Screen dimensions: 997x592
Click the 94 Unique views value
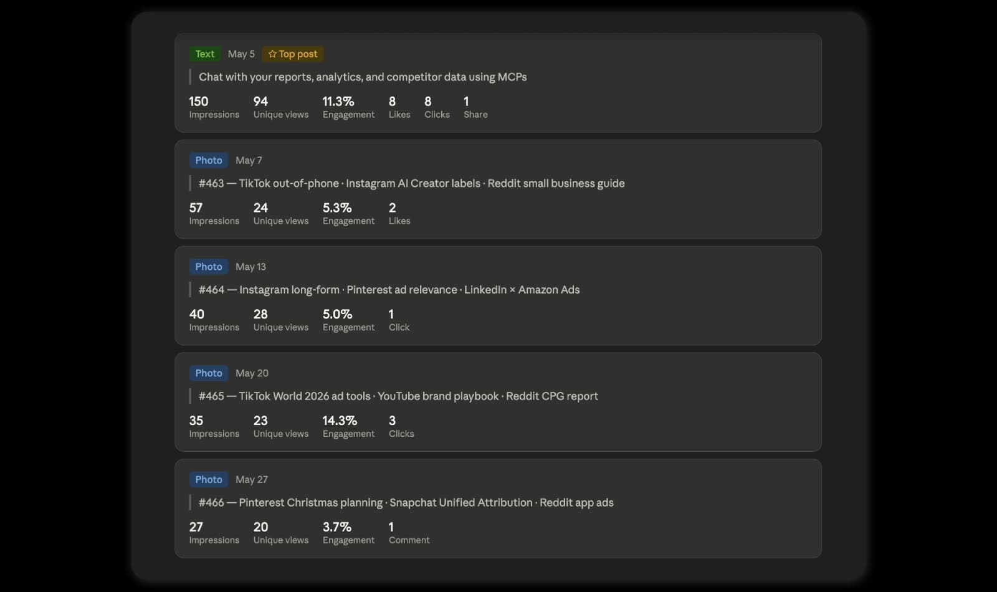(260, 102)
